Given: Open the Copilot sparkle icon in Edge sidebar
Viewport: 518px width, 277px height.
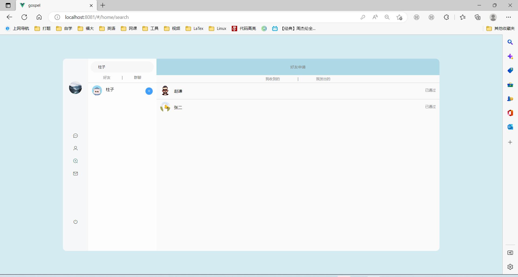Looking at the screenshot, I should pos(510,57).
